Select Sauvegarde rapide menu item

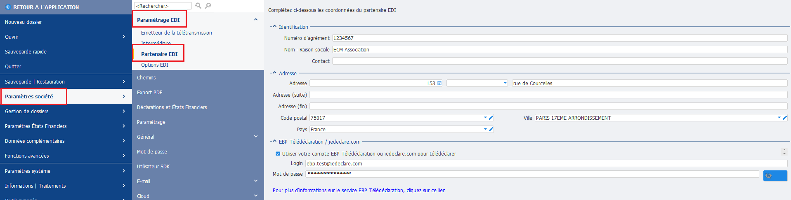pyautogui.click(x=66, y=51)
